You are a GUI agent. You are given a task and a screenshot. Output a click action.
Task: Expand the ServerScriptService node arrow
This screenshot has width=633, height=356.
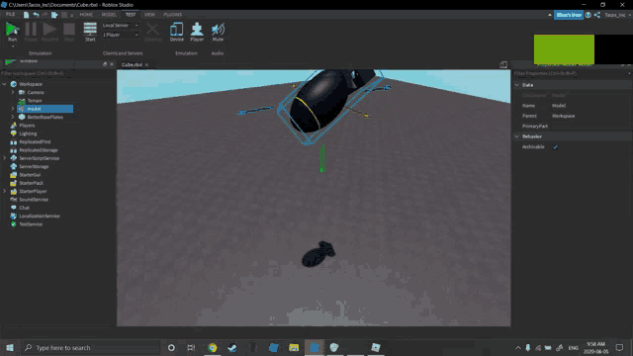coord(4,158)
